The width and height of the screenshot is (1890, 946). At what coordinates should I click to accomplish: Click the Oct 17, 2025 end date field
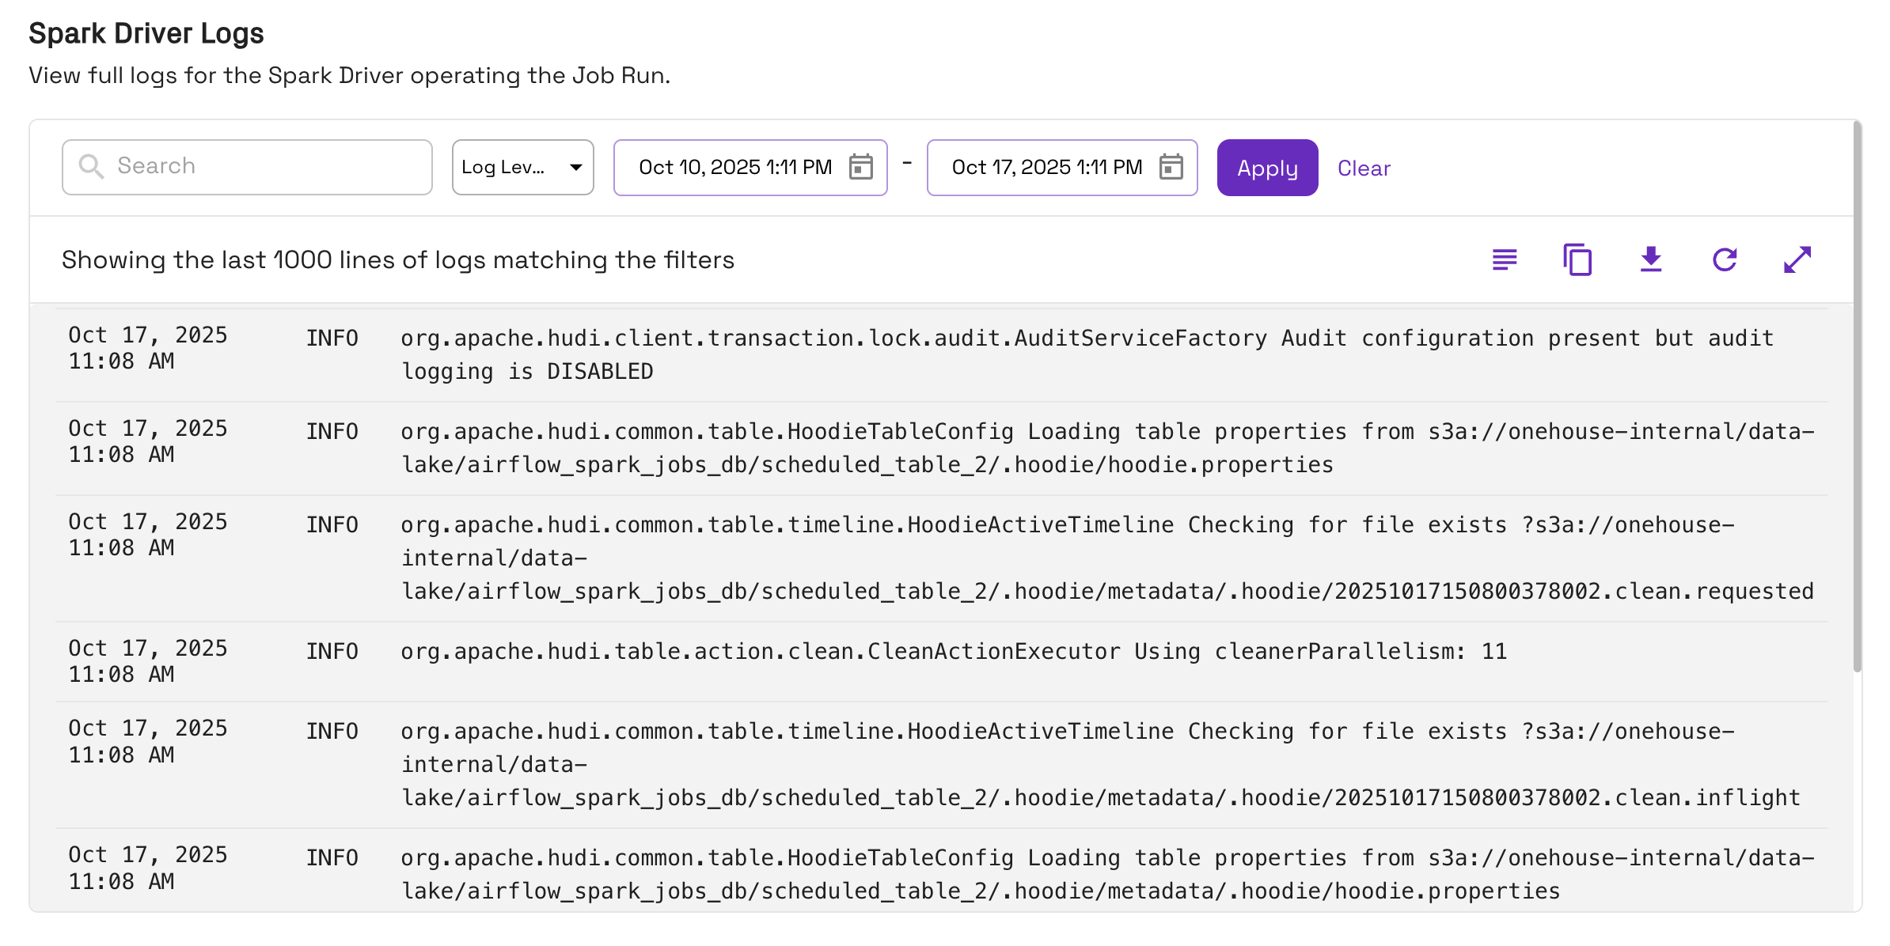point(1046,167)
